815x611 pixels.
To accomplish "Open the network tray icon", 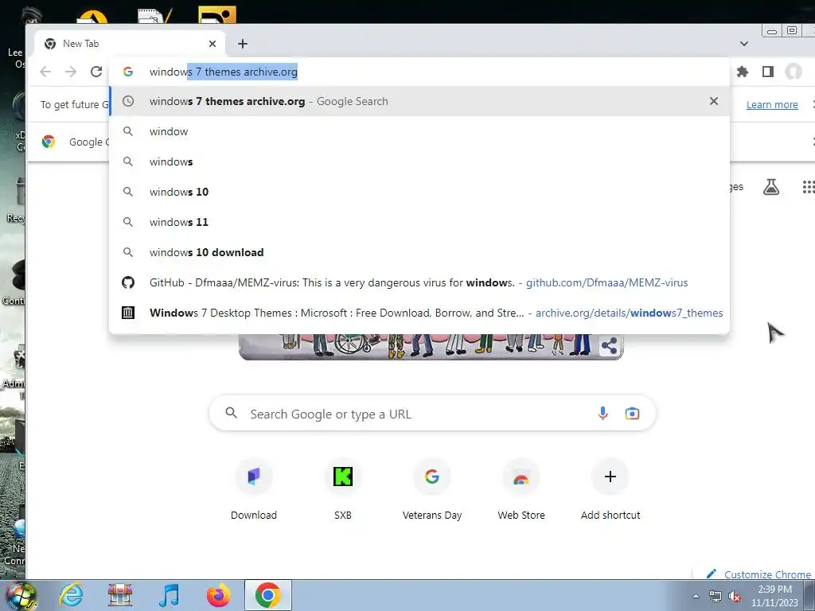I will (x=716, y=597).
